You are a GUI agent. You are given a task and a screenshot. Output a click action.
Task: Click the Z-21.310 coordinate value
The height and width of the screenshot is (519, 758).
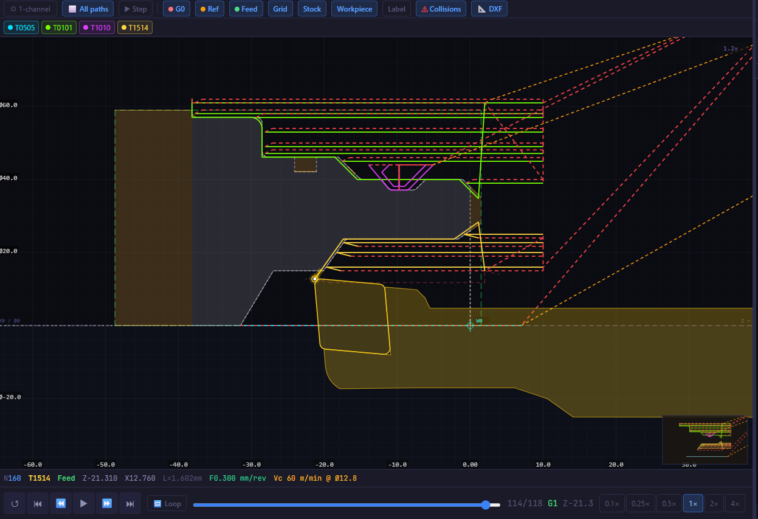coord(100,478)
